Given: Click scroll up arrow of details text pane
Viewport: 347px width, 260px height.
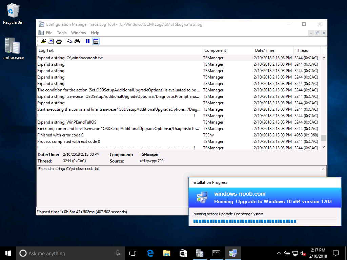Looking at the screenshot, I should click(x=323, y=169).
